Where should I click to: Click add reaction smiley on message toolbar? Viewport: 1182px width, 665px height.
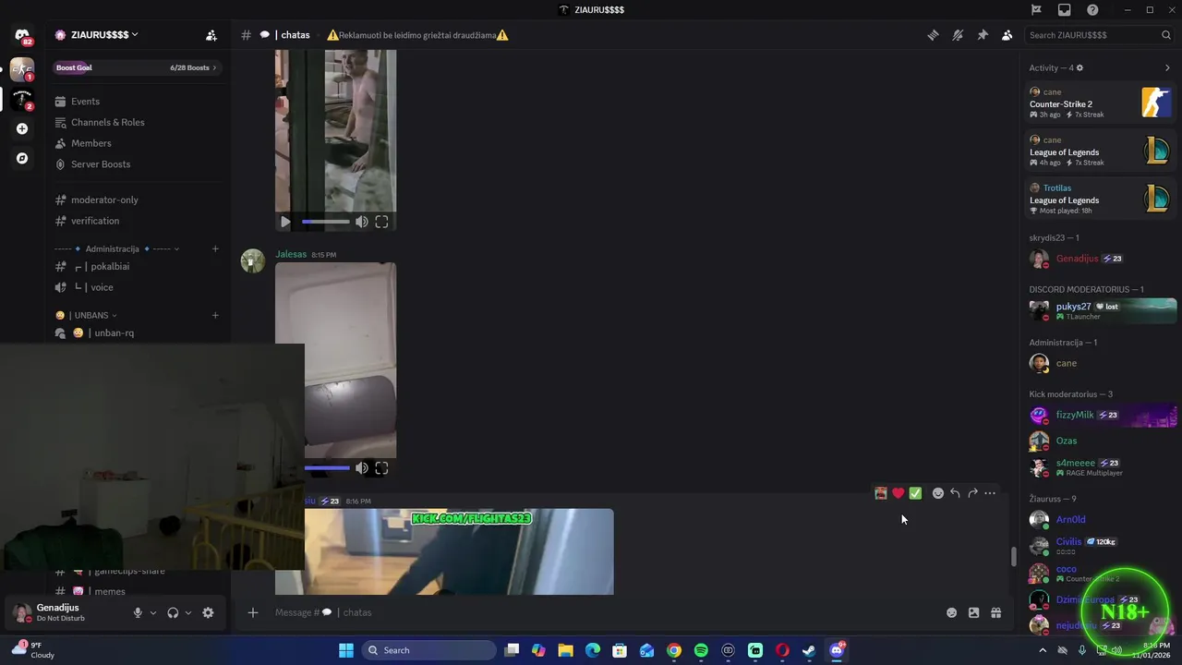[937, 493]
